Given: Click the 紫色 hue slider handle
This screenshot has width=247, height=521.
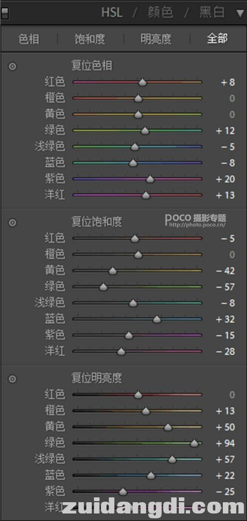Looking at the screenshot, I should point(150,179).
